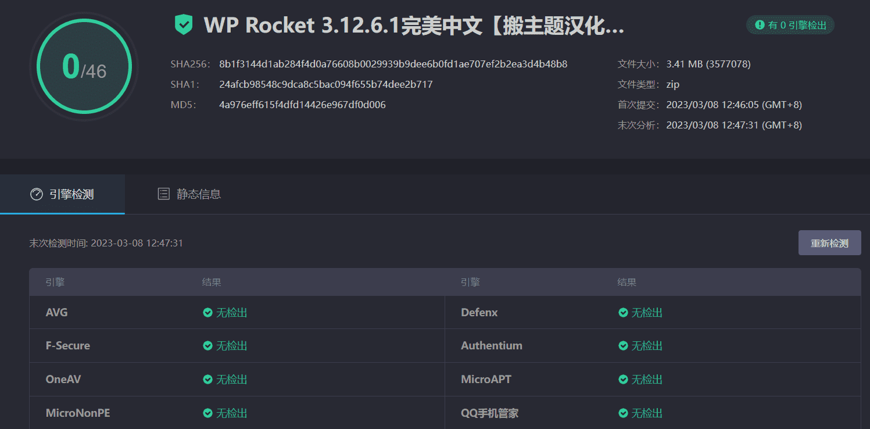Click the MicroNonPE engine name
This screenshot has height=429, width=870.
[x=78, y=413]
